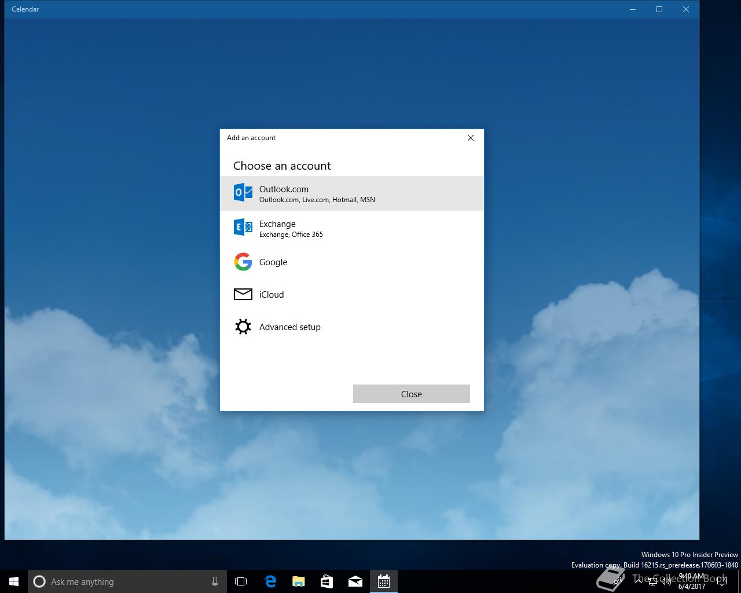Close the Calendar window
This screenshot has width=741, height=593.
pos(686,9)
